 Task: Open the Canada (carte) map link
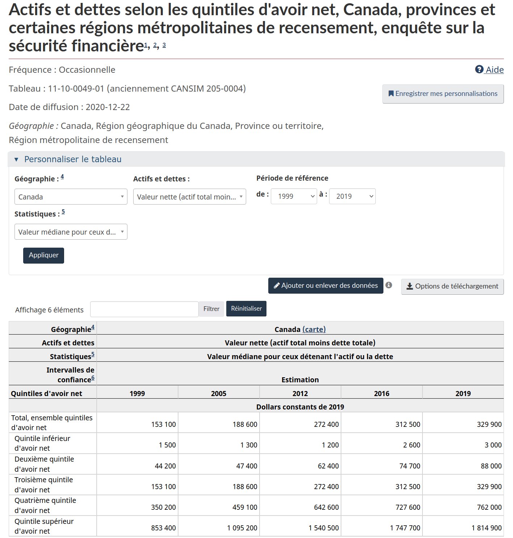tap(314, 329)
